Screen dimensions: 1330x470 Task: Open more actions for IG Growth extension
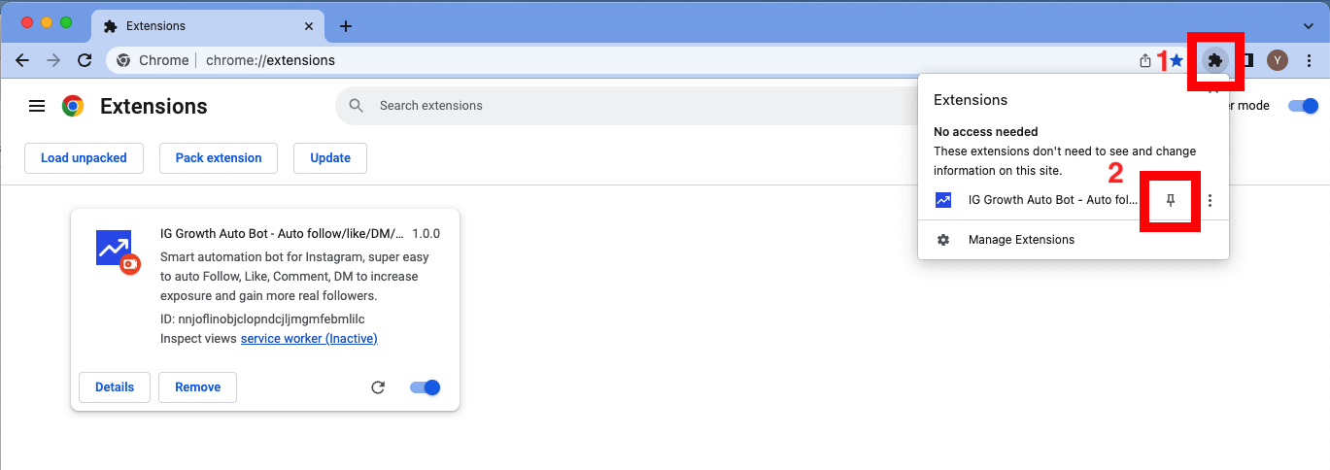point(1210,200)
